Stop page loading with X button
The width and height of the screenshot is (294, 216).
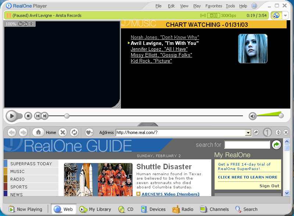coord(63,132)
